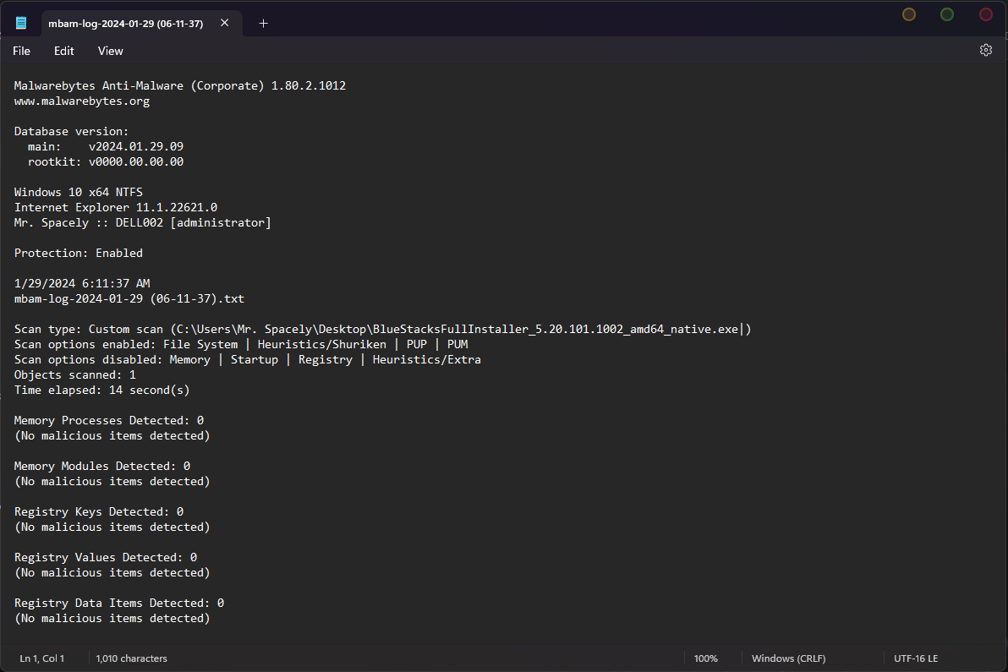Click the 1,010 characters status entry
Viewport: 1008px width, 672px height.
click(131, 658)
